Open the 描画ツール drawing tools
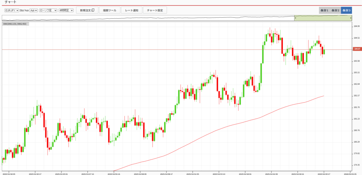 (x=110, y=10)
